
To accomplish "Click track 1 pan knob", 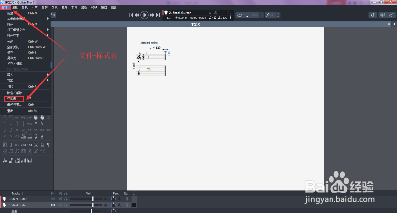I will 113,199.
